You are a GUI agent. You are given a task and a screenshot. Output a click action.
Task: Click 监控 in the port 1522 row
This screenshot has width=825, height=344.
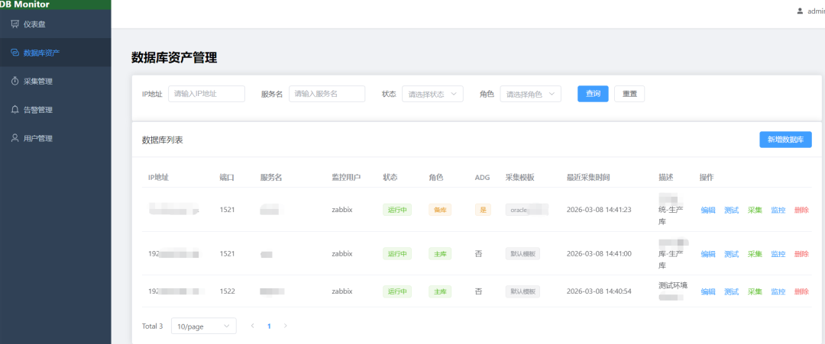pyautogui.click(x=778, y=291)
